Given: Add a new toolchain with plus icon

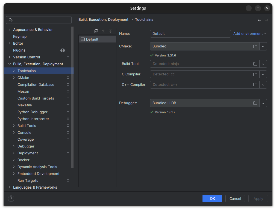Looking at the screenshot, I should (x=82, y=31).
